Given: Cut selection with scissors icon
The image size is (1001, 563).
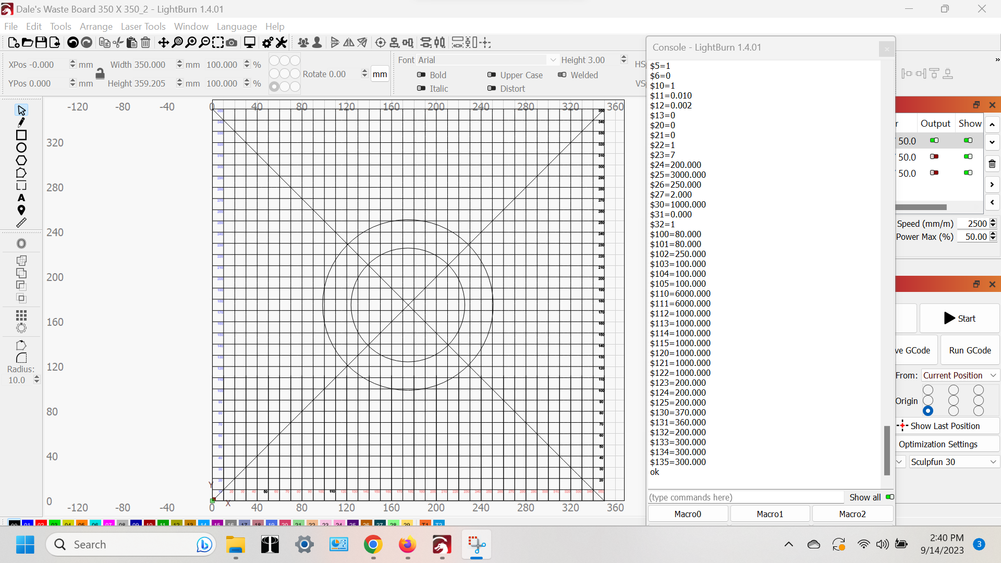Looking at the screenshot, I should click(118, 43).
